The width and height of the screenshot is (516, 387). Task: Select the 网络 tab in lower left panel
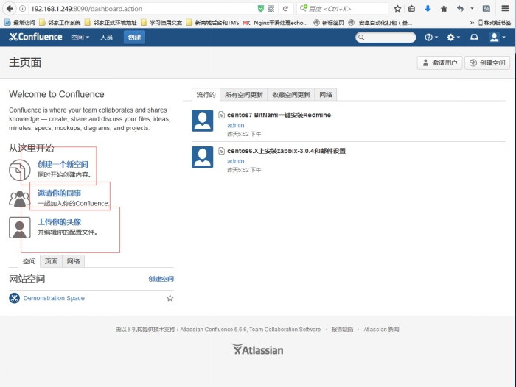point(74,261)
